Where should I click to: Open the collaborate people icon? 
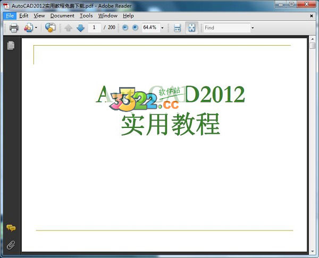[29, 28]
